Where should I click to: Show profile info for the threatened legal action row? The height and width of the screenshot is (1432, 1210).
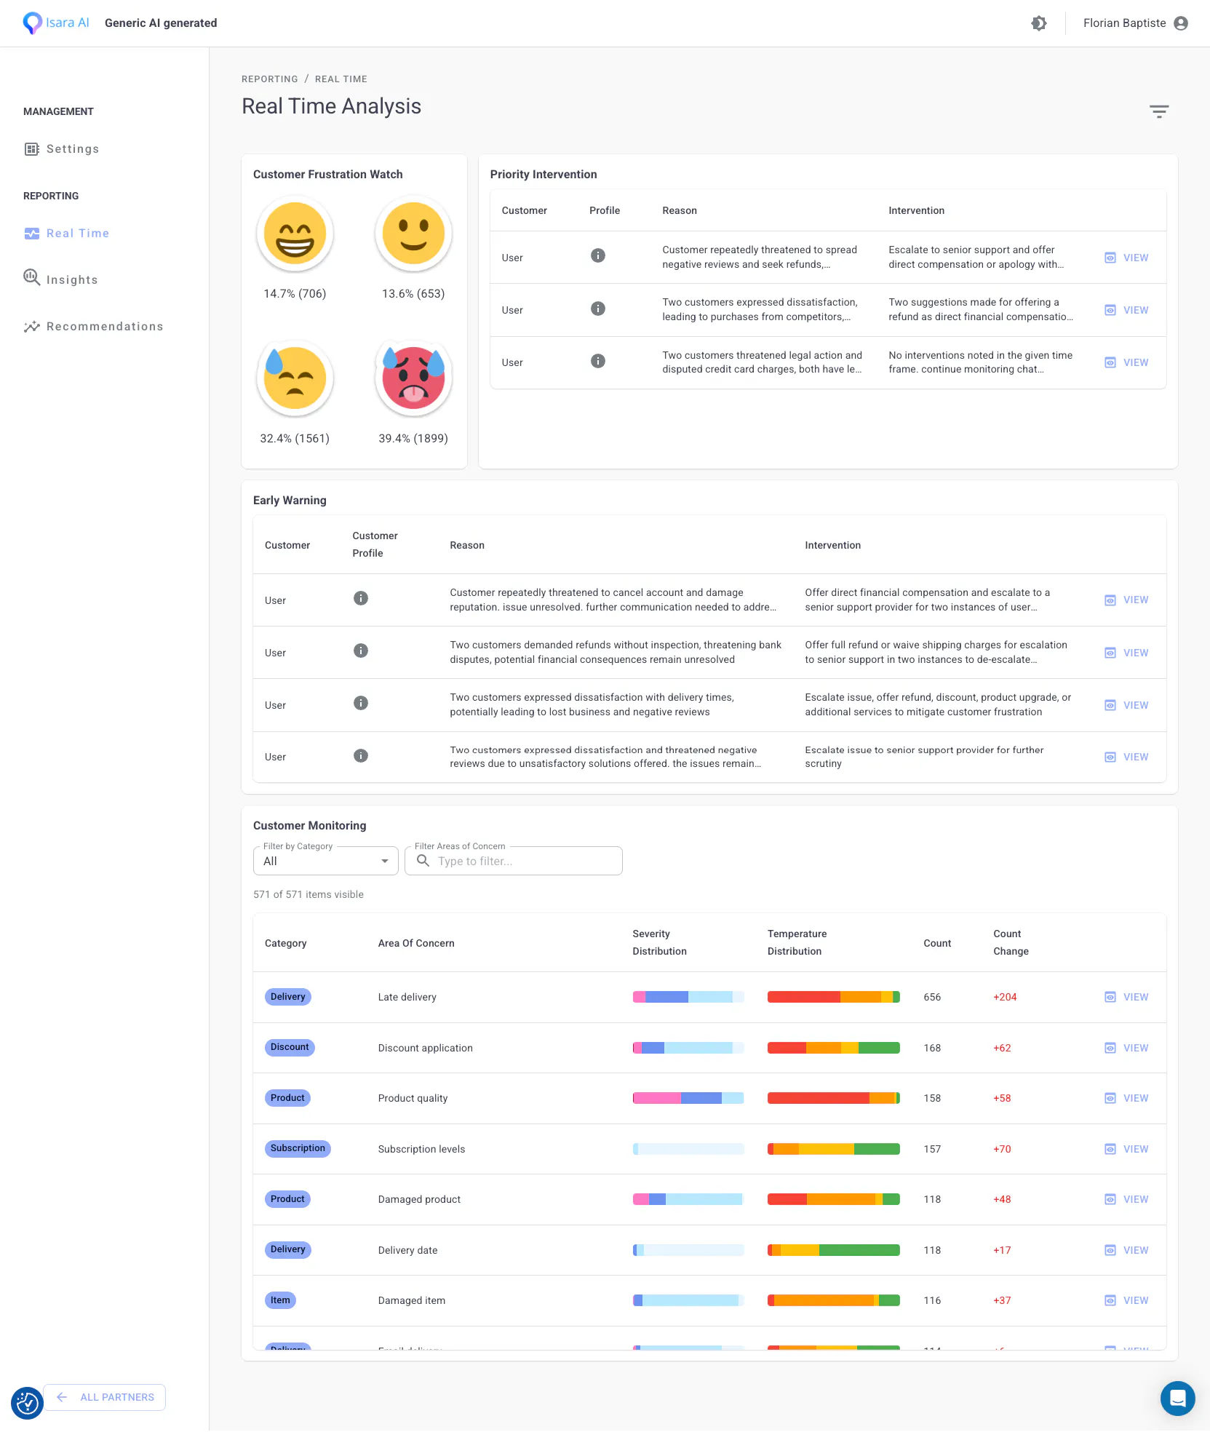597,361
